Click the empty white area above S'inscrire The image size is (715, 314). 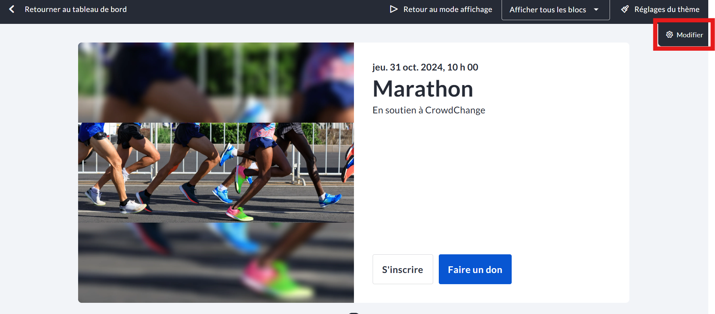coord(491,185)
